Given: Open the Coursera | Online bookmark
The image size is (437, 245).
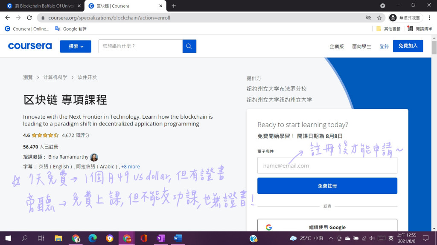Looking at the screenshot, I should [27, 29].
